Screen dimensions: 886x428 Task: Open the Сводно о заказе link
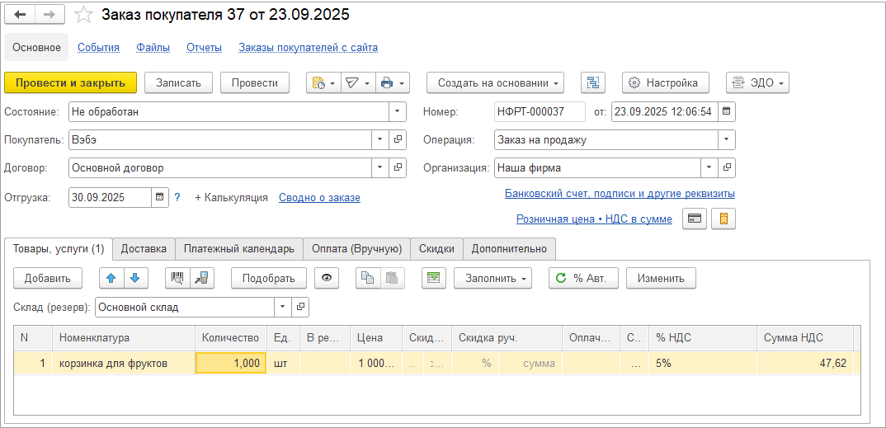pos(319,197)
